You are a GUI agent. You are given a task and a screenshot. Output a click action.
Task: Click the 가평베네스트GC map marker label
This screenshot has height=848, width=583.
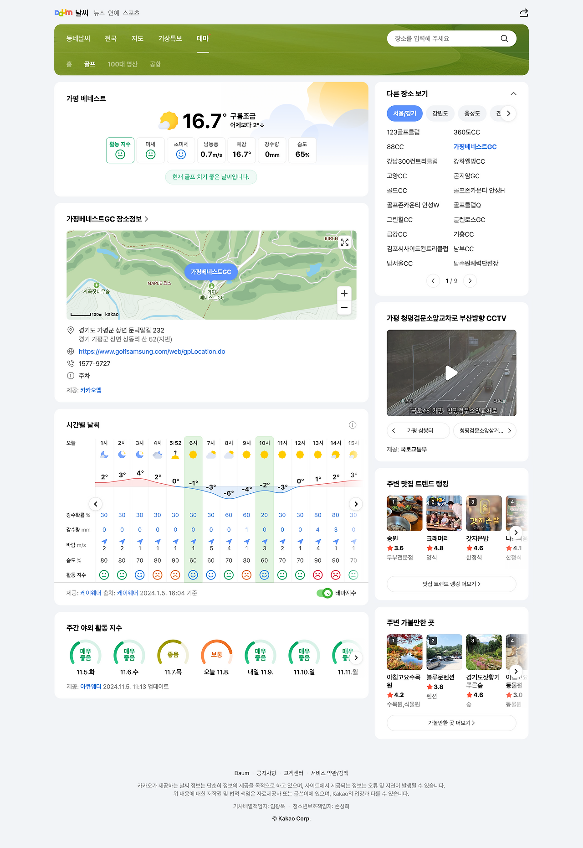coord(211,272)
